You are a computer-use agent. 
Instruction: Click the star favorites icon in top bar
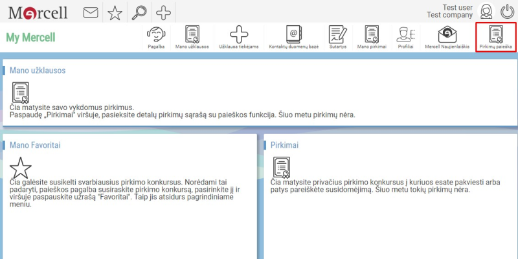coord(115,12)
